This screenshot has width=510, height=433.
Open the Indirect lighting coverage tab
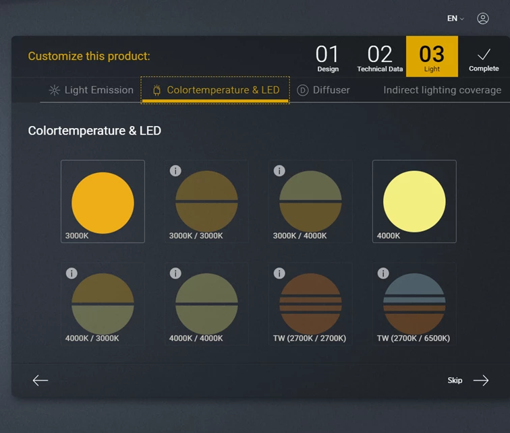pyautogui.click(x=442, y=90)
